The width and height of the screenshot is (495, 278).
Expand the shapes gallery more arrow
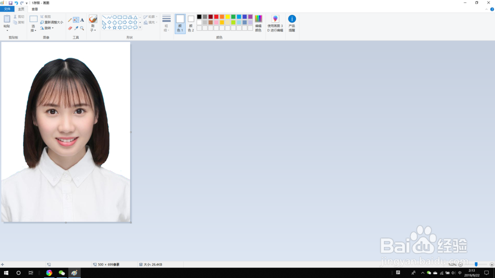[140, 27]
